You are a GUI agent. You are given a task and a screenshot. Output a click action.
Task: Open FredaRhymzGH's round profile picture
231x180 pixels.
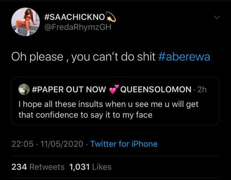pyautogui.click(x=25, y=22)
